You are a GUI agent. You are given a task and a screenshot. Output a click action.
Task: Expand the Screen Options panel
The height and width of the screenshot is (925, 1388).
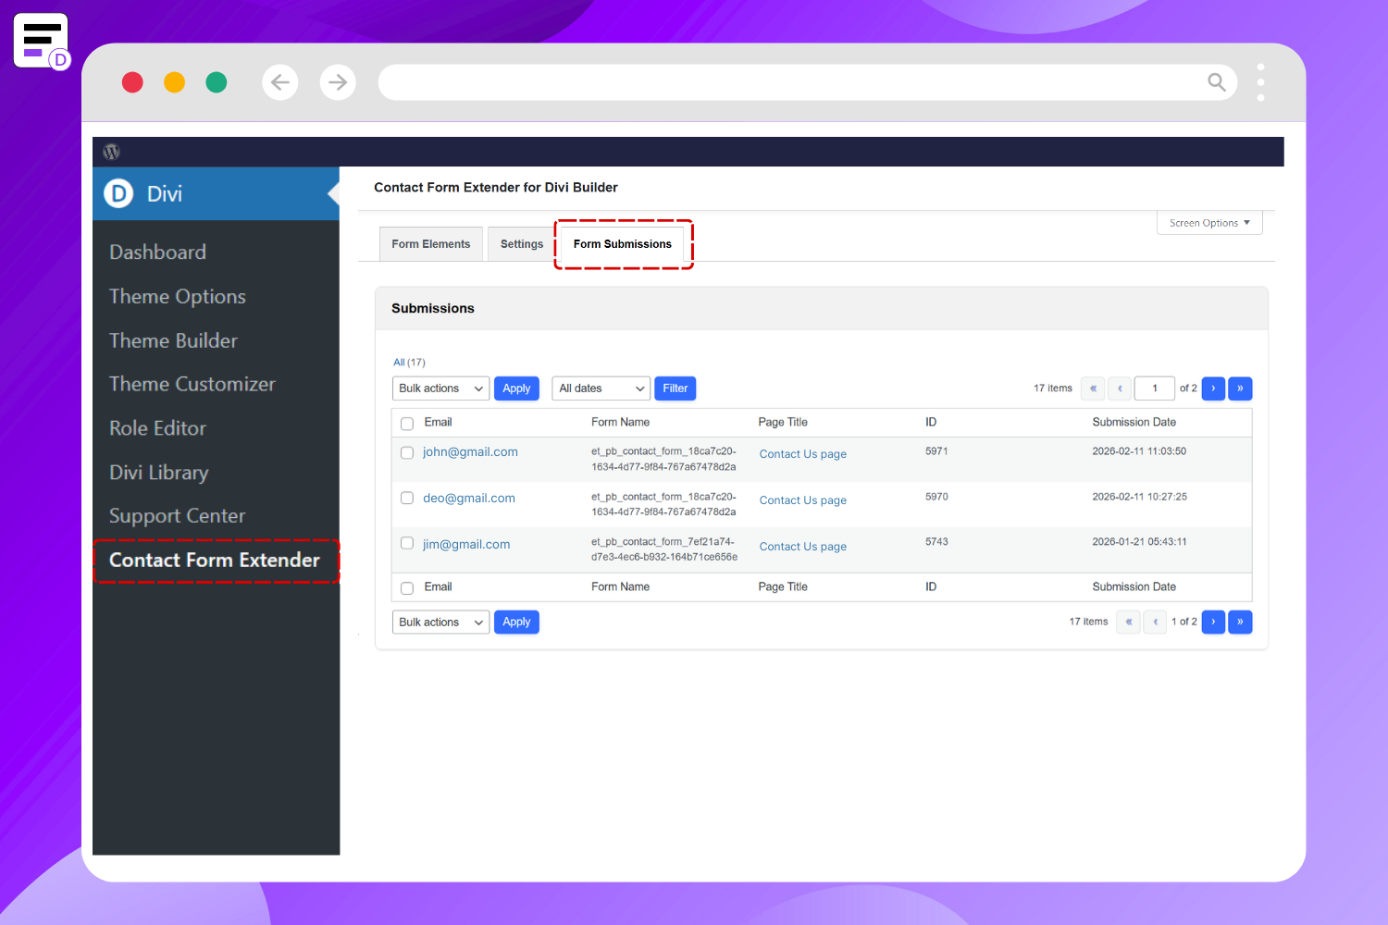[1208, 222]
